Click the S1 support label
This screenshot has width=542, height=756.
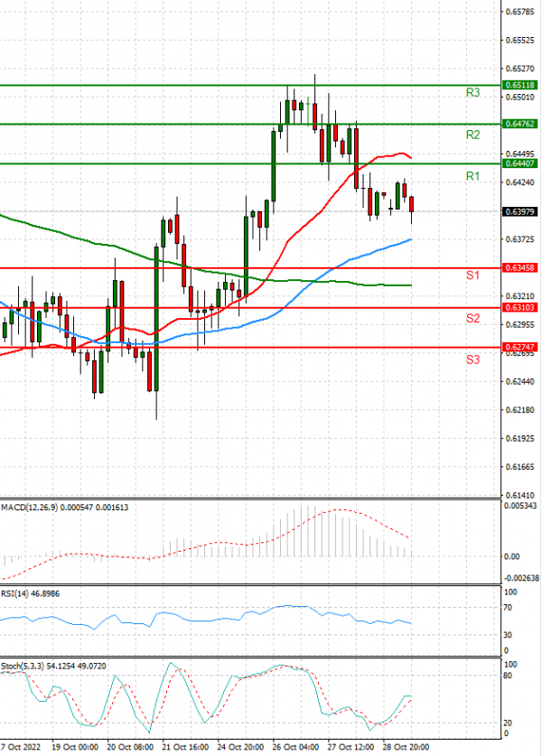472,275
